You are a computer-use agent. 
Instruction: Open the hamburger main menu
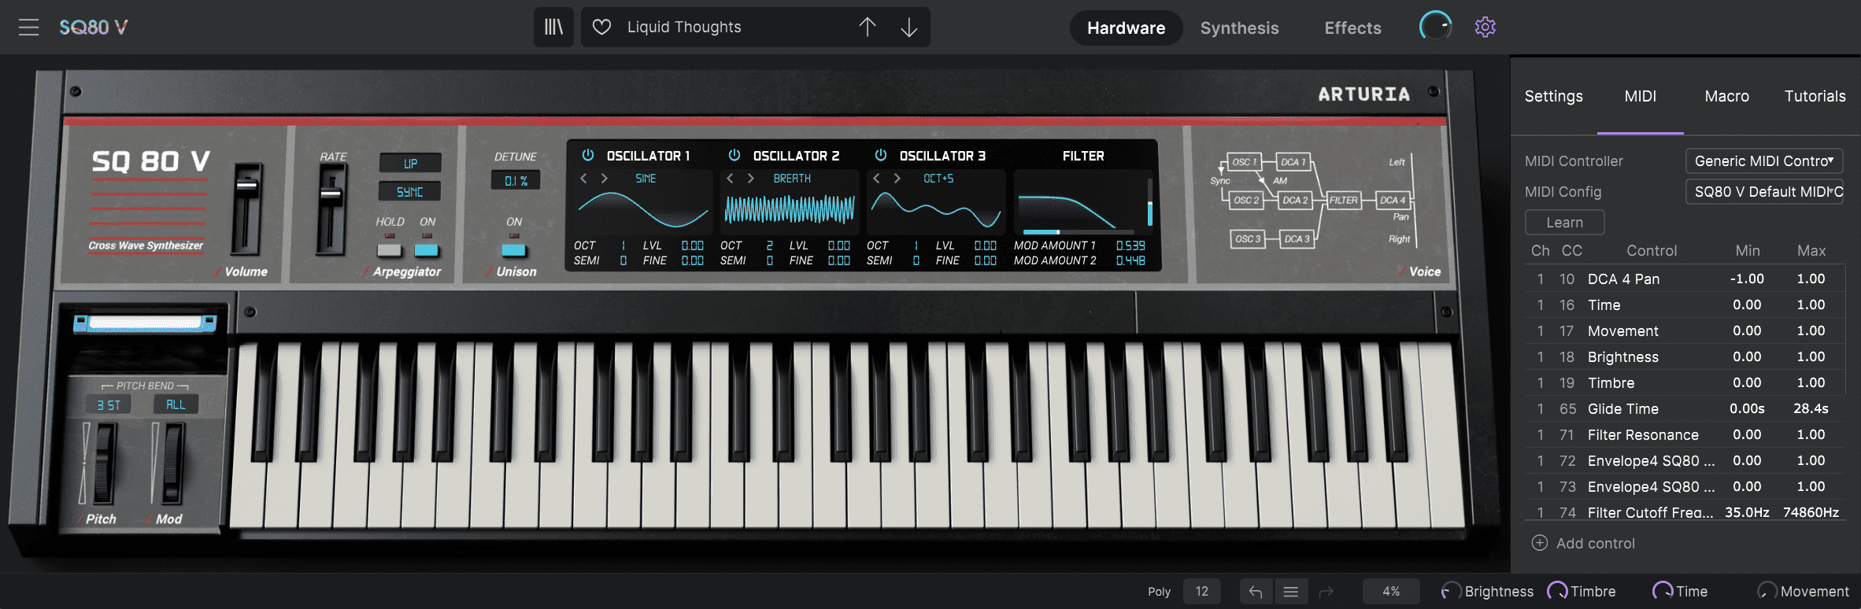pyautogui.click(x=29, y=28)
